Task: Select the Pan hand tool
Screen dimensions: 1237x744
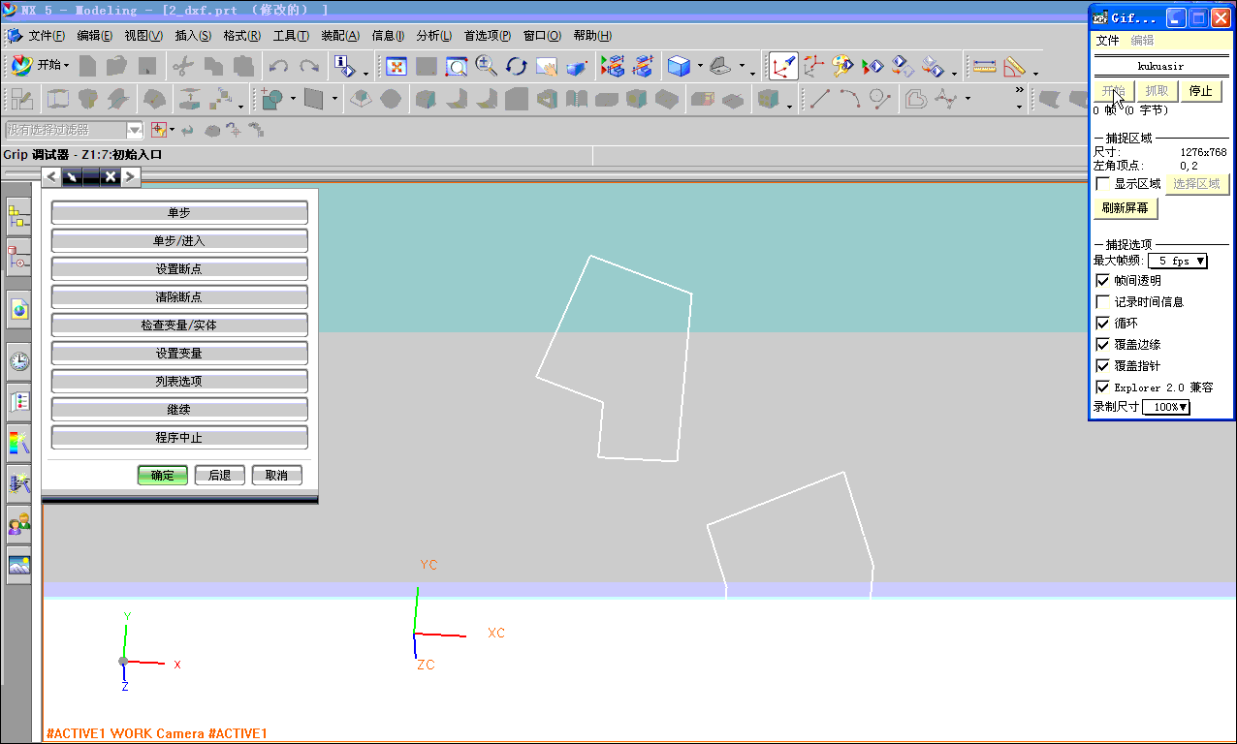Action: click(547, 67)
